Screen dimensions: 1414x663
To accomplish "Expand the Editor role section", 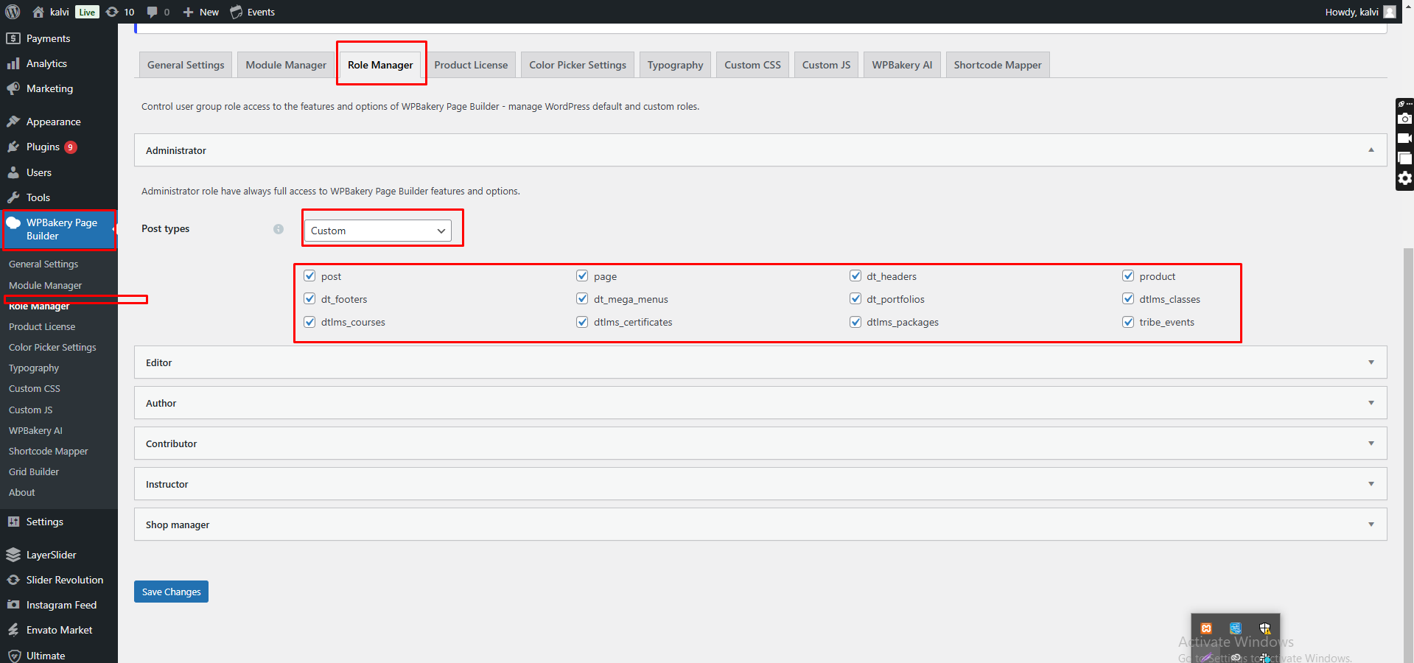I will pos(760,362).
